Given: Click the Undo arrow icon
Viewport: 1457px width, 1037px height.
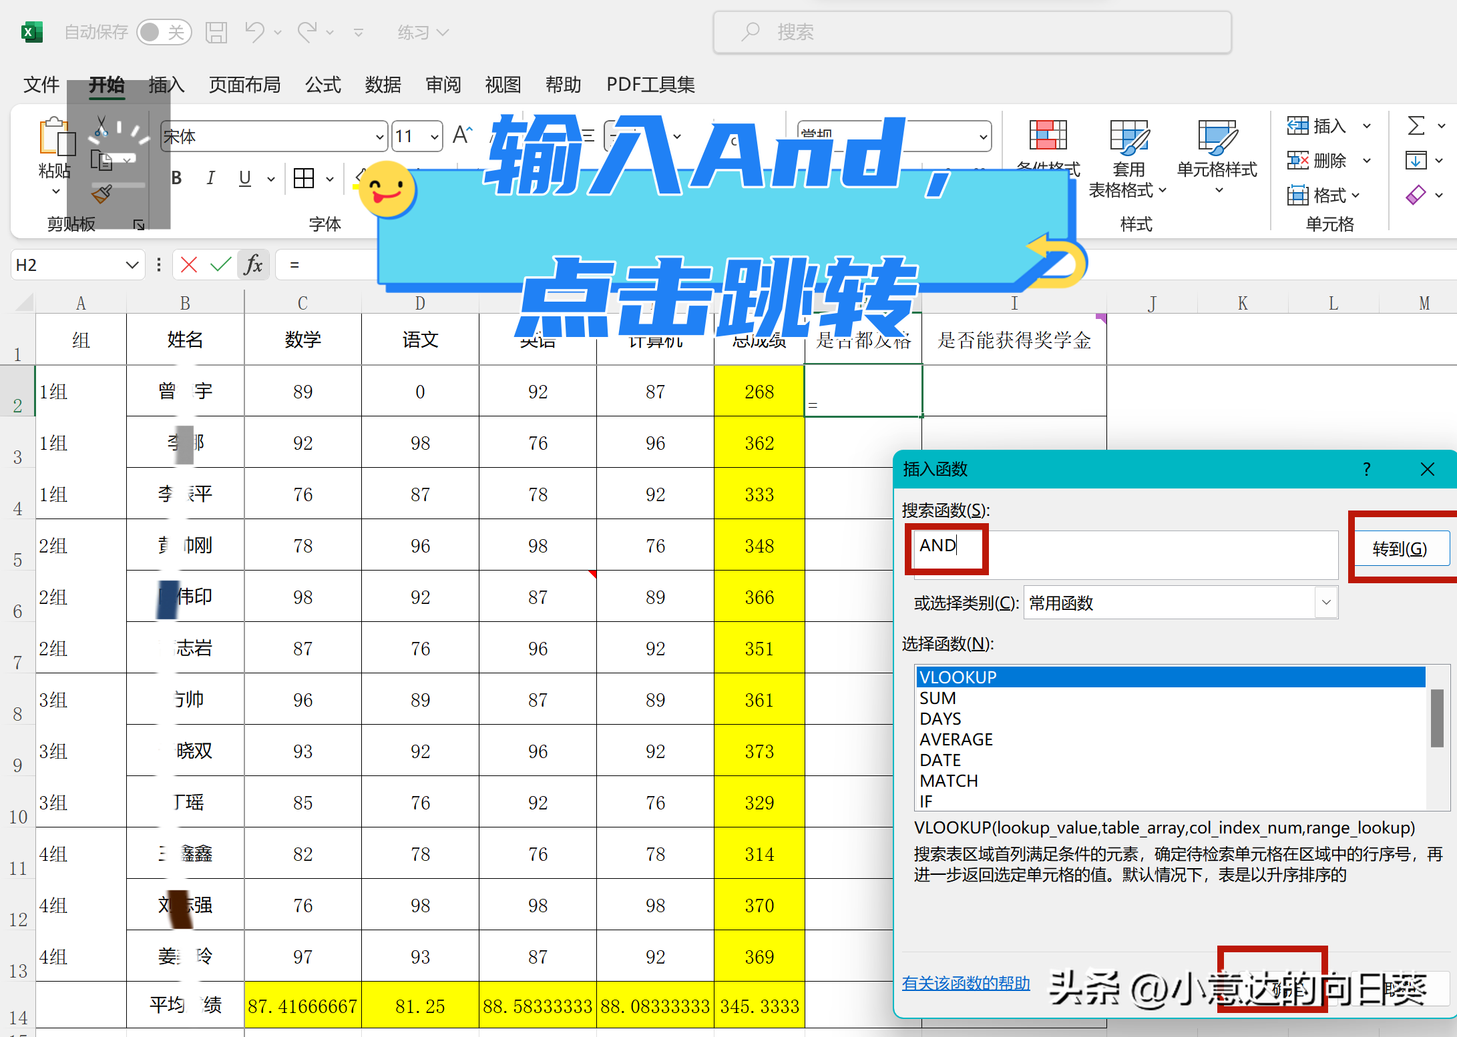Looking at the screenshot, I should click(254, 32).
